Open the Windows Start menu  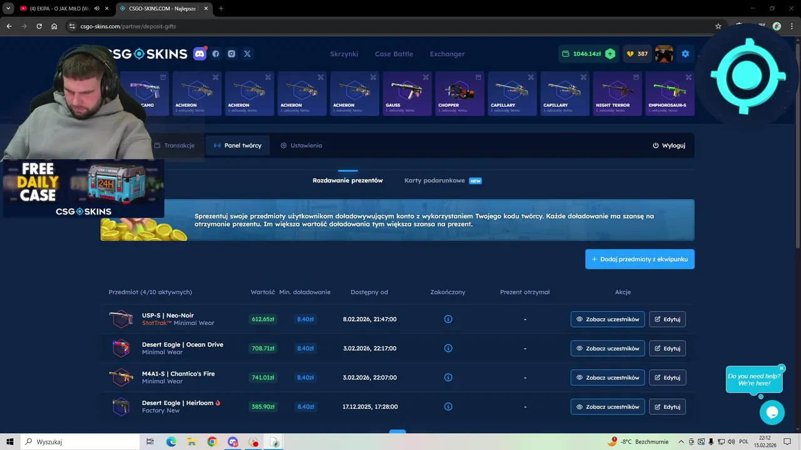point(10,442)
